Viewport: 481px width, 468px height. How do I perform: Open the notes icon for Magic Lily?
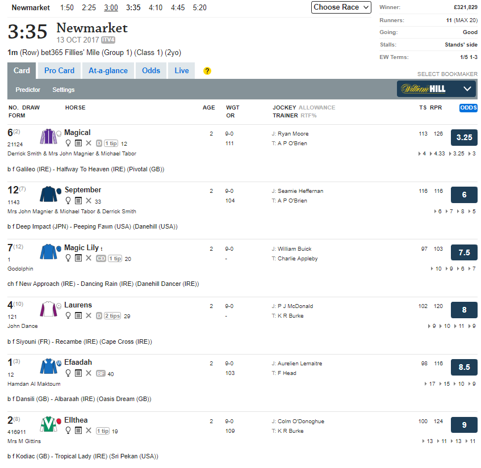pyautogui.click(x=78, y=258)
